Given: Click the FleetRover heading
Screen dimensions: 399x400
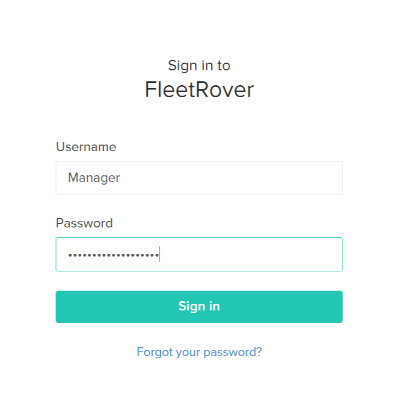Looking at the screenshot, I should point(199,90).
